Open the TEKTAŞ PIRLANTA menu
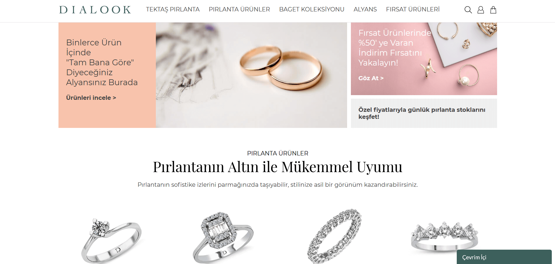This screenshot has height=264, width=555. click(173, 9)
